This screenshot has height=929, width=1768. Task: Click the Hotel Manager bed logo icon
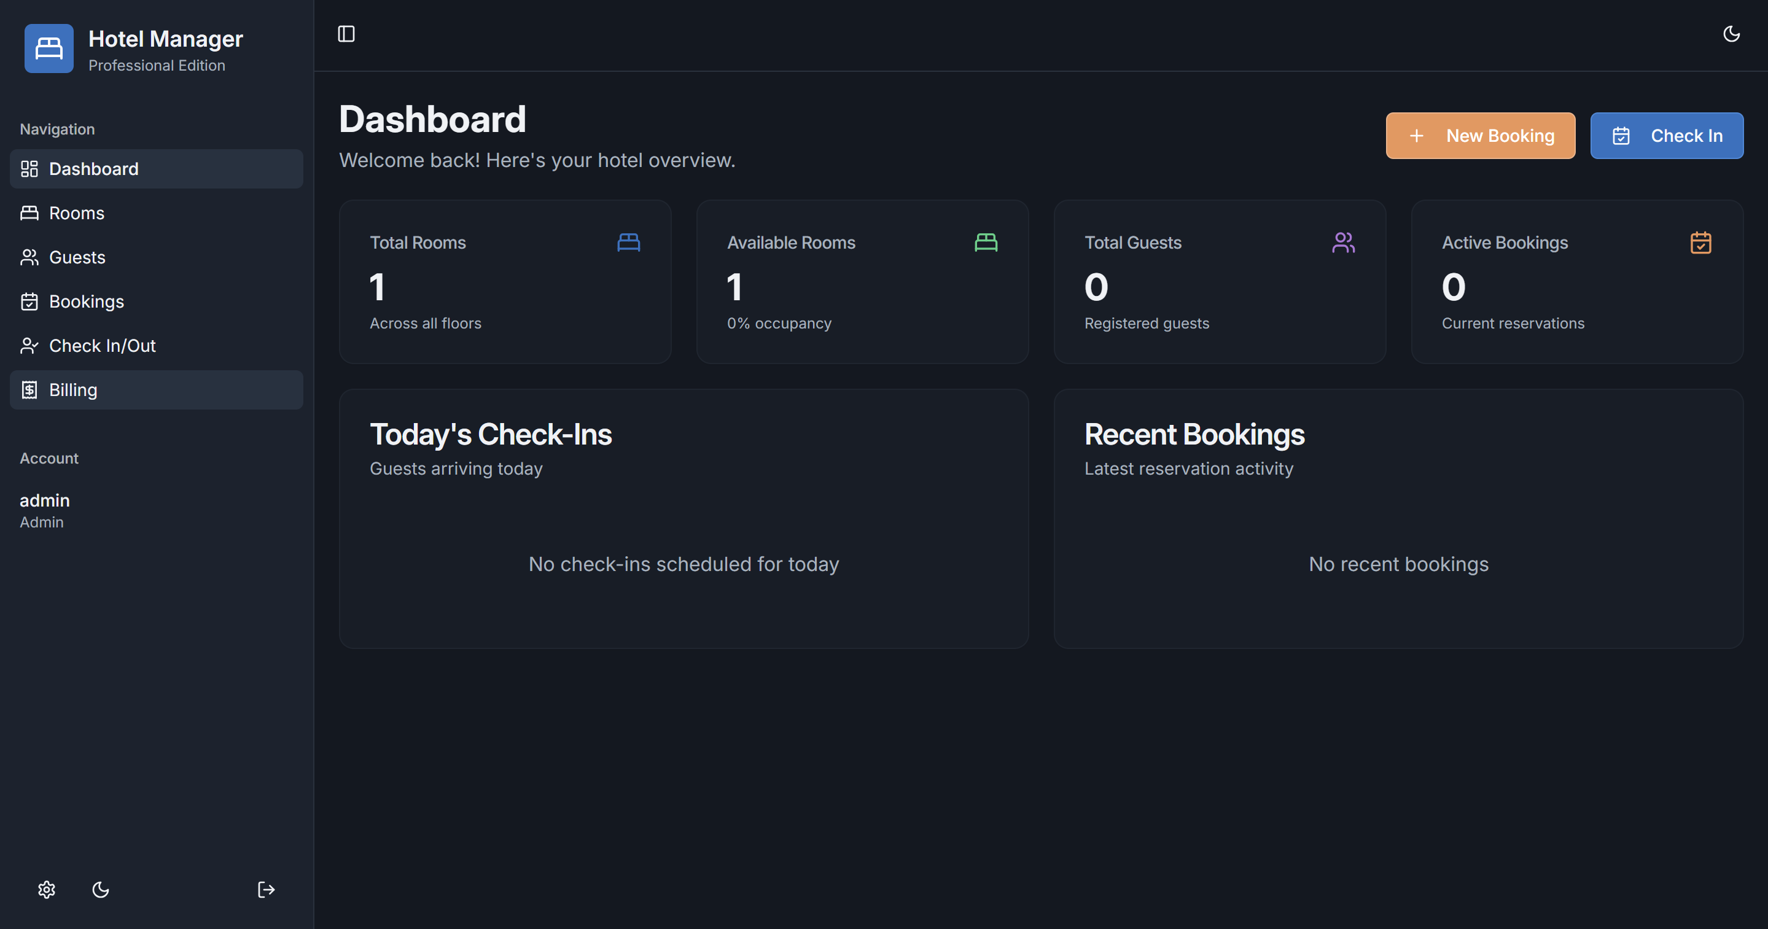point(49,48)
